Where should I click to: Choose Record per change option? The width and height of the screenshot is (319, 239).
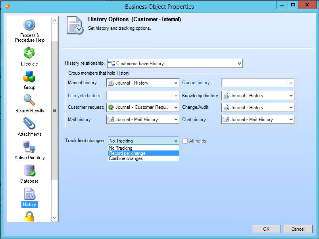pyautogui.click(x=143, y=153)
